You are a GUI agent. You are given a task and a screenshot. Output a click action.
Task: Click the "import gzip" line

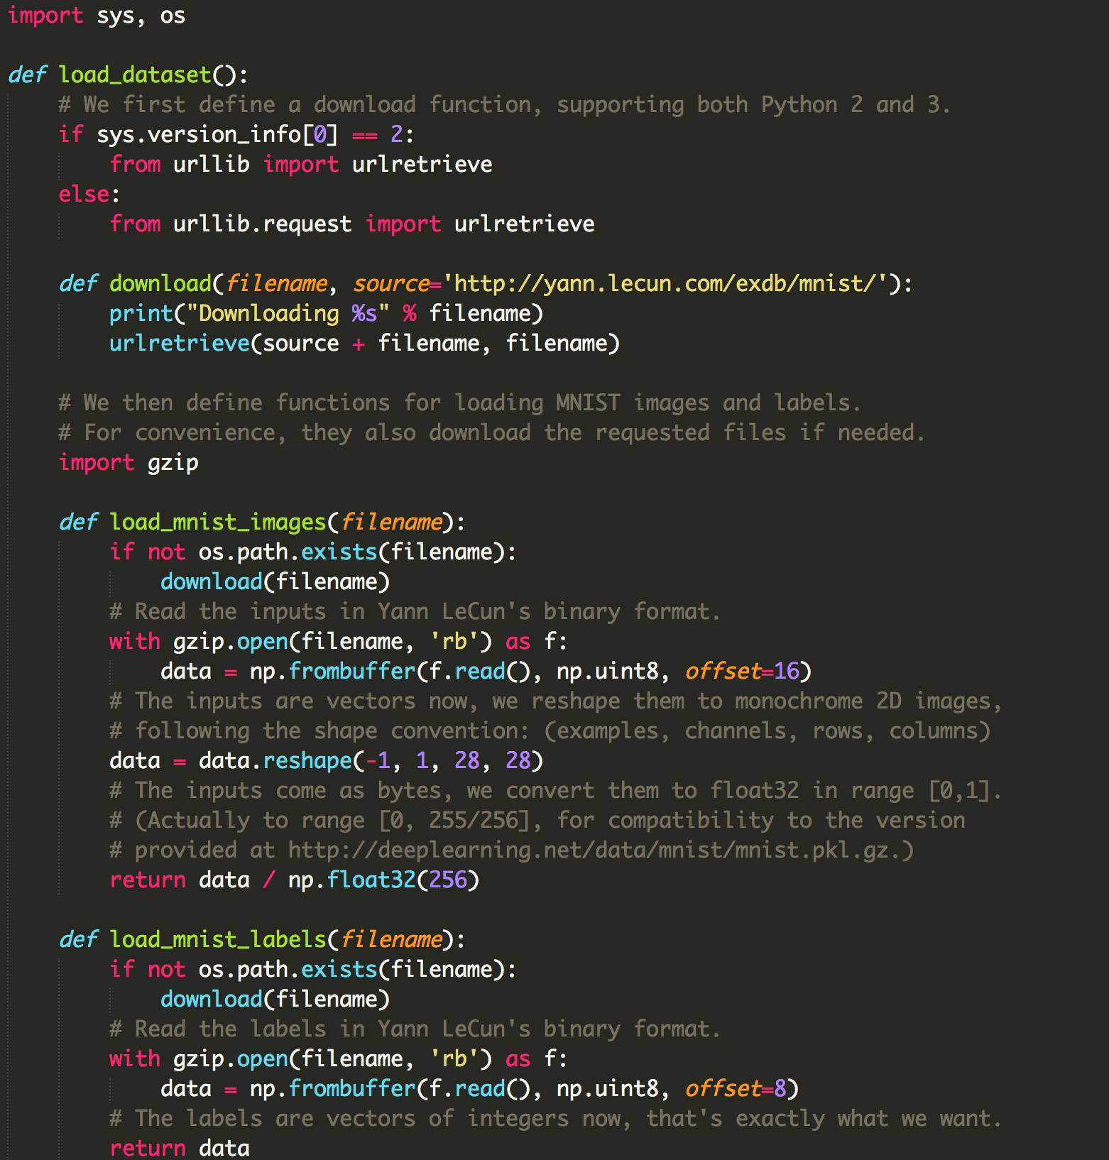pos(129,462)
